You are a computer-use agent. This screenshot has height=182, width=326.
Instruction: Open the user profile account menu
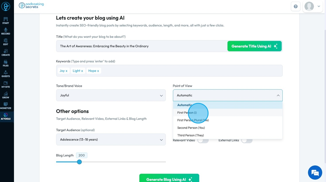click(312, 6)
